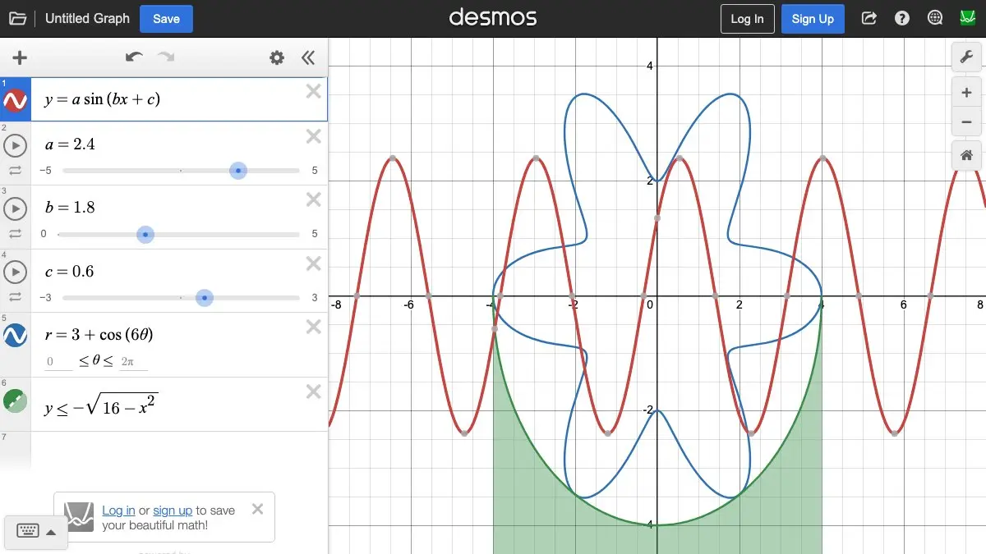Image resolution: width=986 pixels, height=554 pixels.
Task: Play the slider animation for a
Action: point(16,146)
